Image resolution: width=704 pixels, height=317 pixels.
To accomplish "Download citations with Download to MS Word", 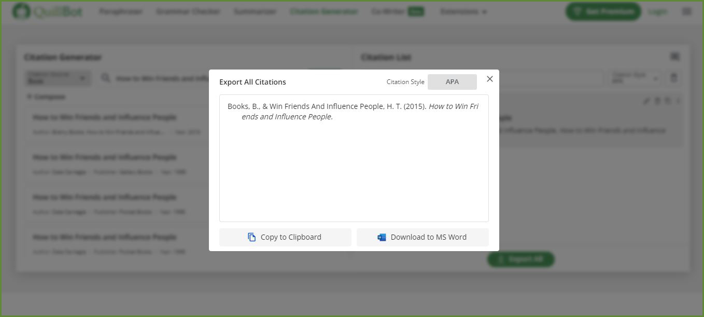I will (x=423, y=237).
